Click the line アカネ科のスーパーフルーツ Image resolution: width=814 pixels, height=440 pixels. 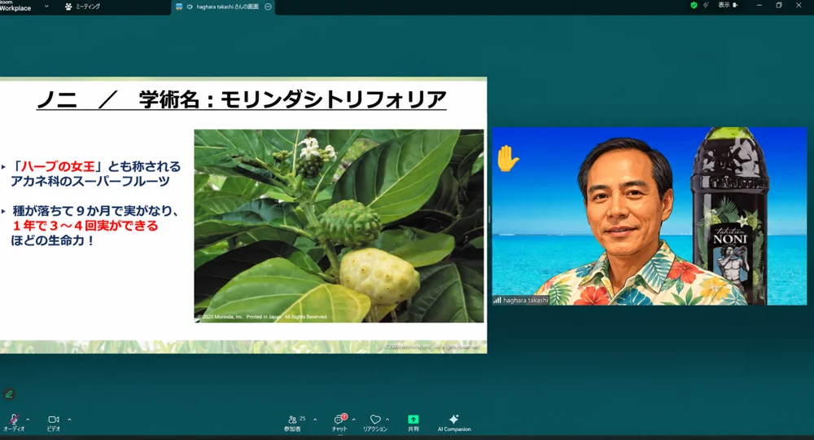(x=90, y=182)
